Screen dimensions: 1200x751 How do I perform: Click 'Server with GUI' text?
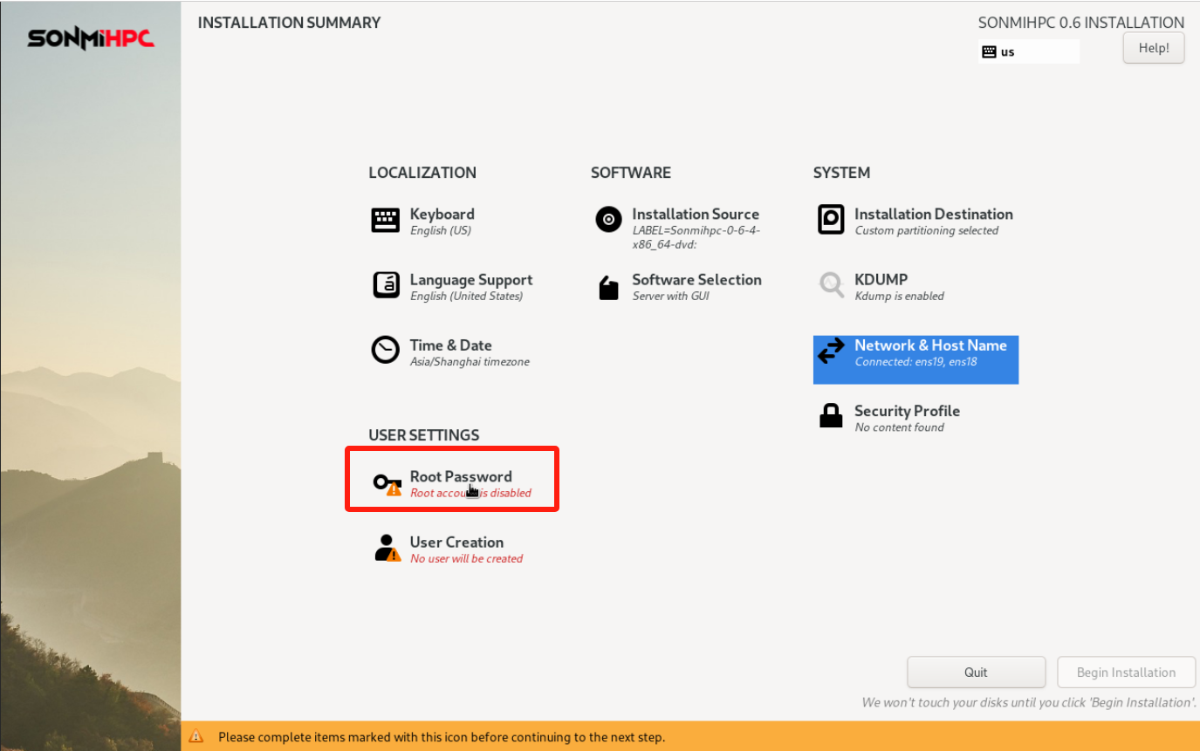670,297
